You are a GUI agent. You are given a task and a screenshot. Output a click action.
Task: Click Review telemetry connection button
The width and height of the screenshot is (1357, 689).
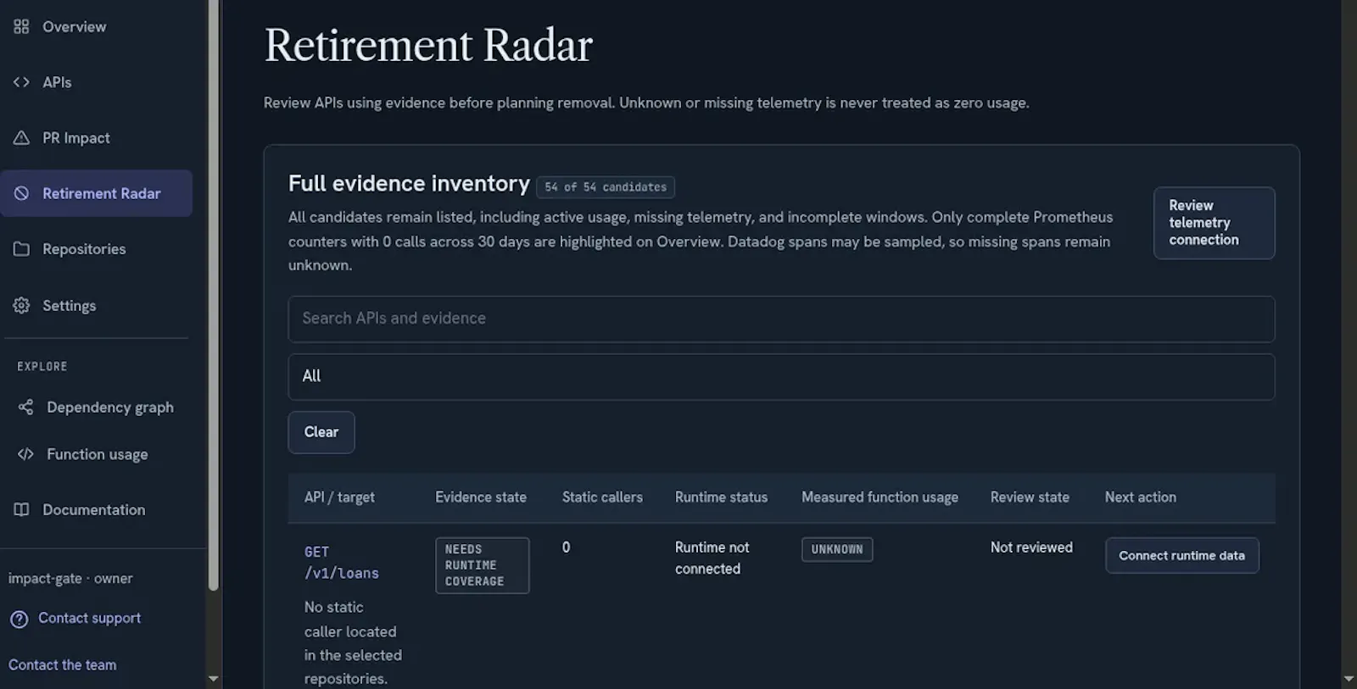point(1214,223)
